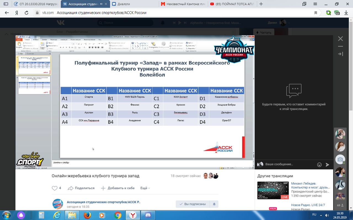Open emoji picker in chat box
Screen dimensions: 353x220
[x=319, y=165]
